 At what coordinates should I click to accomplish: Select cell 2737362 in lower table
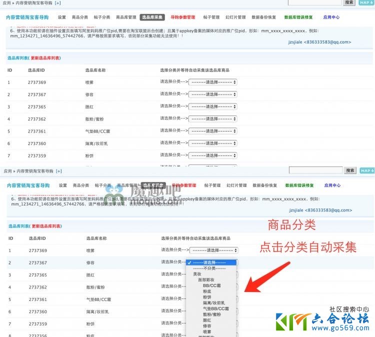pyautogui.click(x=38, y=287)
